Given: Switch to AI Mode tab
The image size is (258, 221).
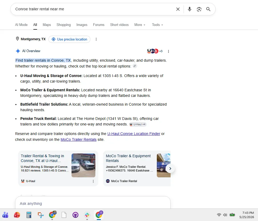Looking at the screenshot, I should click(21, 25).
